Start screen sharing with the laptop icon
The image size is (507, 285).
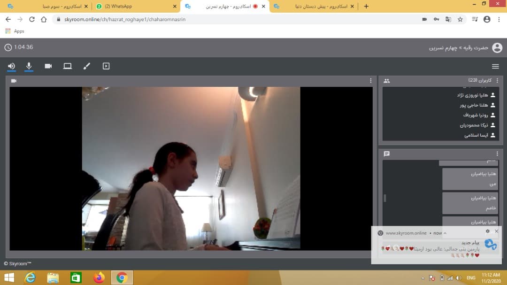click(x=68, y=66)
